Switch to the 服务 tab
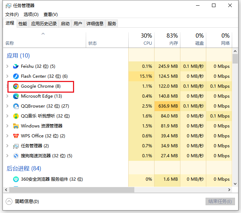 pyautogui.click(x=112, y=24)
